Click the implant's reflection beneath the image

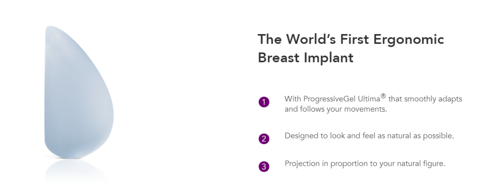(x=76, y=171)
